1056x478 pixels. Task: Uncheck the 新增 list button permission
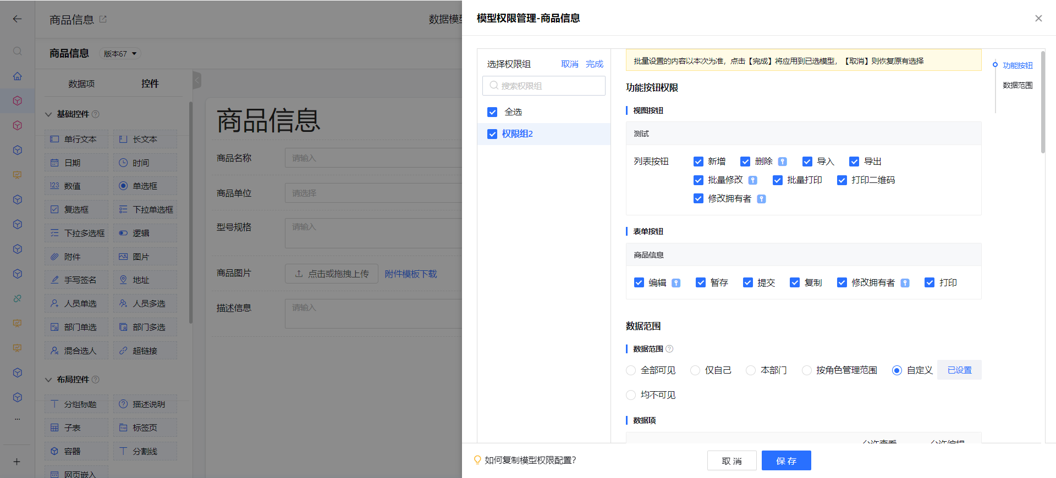pyautogui.click(x=698, y=162)
